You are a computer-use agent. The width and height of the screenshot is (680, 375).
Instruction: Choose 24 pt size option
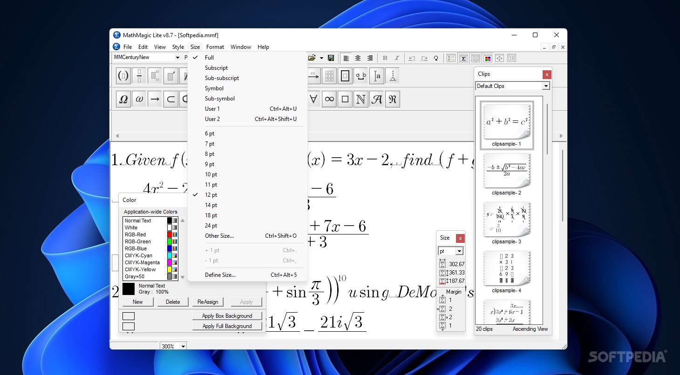[247, 226]
